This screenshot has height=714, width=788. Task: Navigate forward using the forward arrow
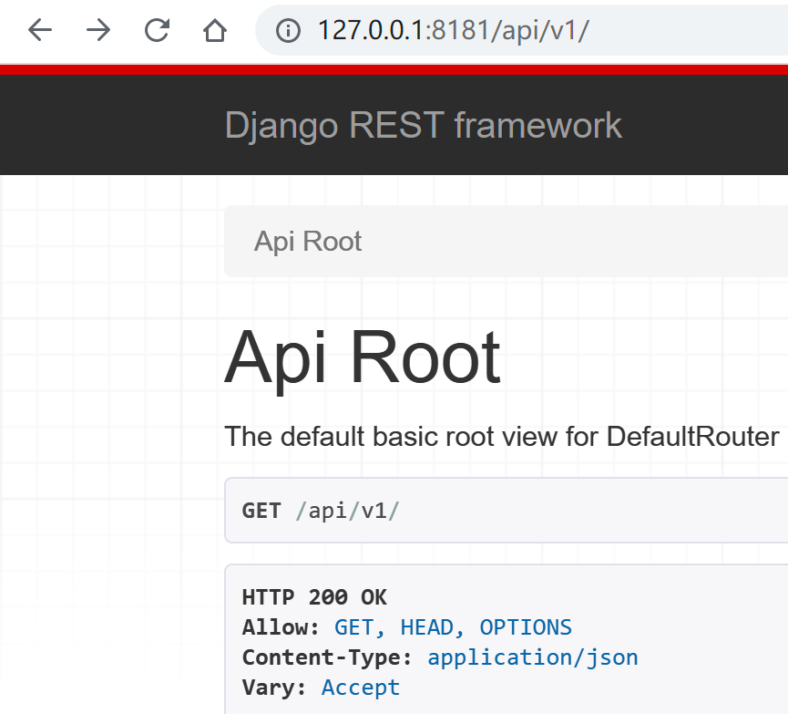point(97,30)
